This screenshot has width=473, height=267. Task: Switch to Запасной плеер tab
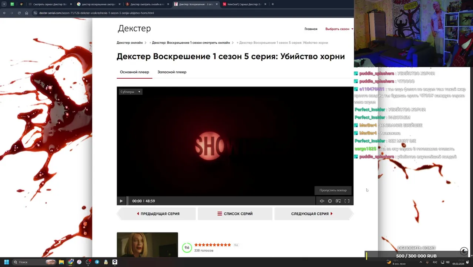(x=172, y=72)
